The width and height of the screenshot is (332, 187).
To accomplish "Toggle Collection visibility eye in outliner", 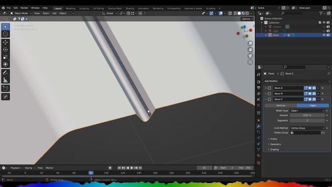I will pyautogui.click(x=324, y=23).
